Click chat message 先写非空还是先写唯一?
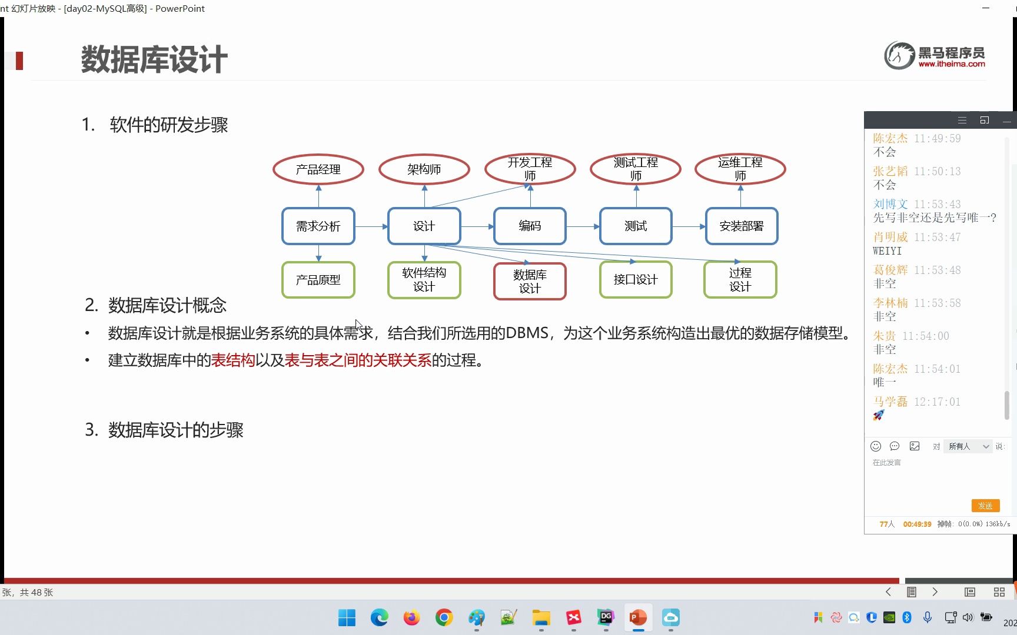The width and height of the screenshot is (1017, 635). 935,218
